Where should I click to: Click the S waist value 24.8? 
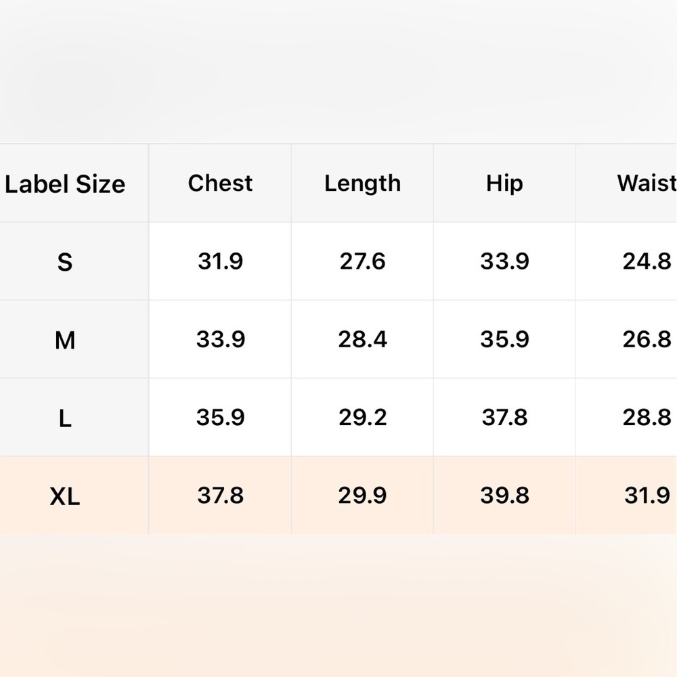point(647,261)
